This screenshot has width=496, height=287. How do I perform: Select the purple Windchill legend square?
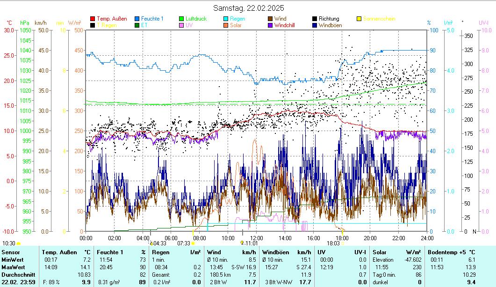(x=270, y=25)
